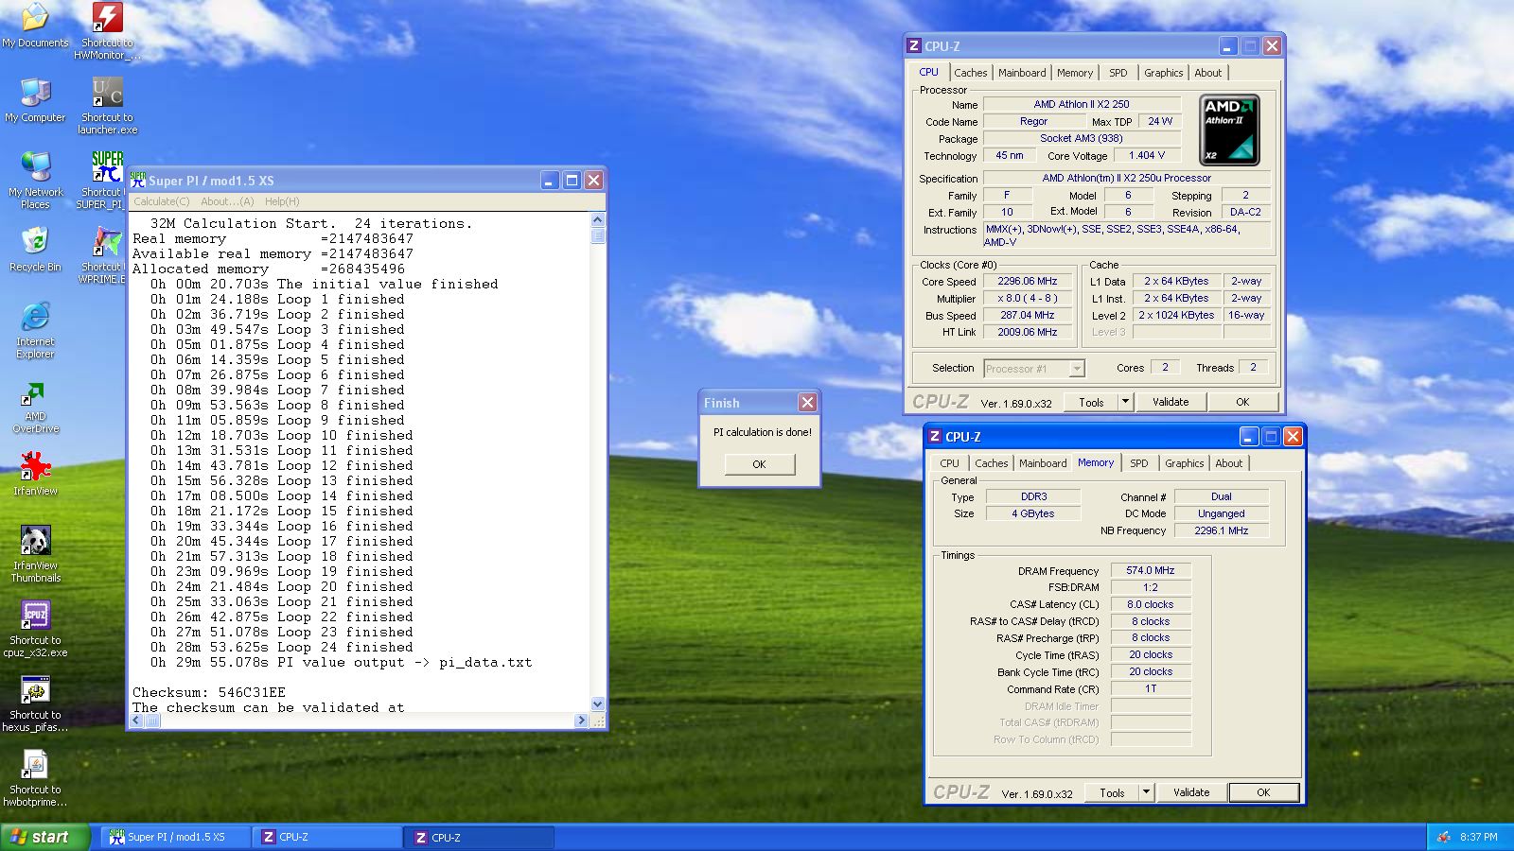This screenshot has width=1514, height=851.
Task: Click the taskbar clock showing 8:37 PM
Action: 1478,837
